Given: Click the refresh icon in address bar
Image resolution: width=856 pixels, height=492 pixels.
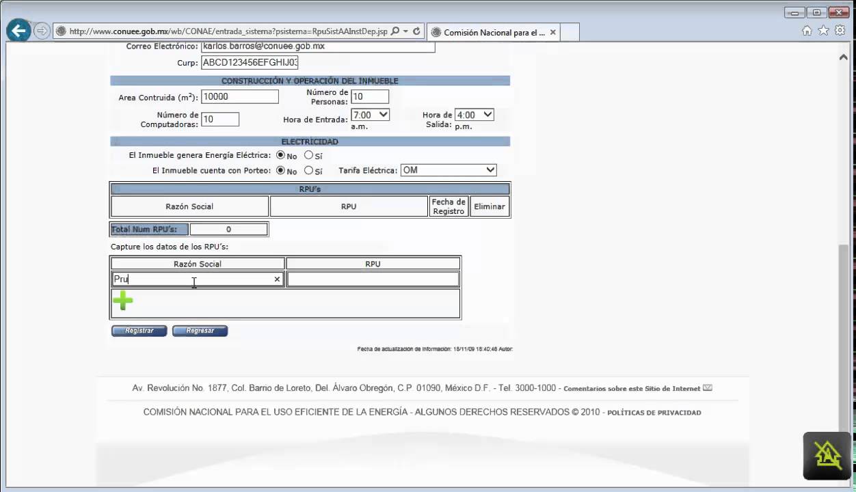Looking at the screenshot, I should coord(416,31).
